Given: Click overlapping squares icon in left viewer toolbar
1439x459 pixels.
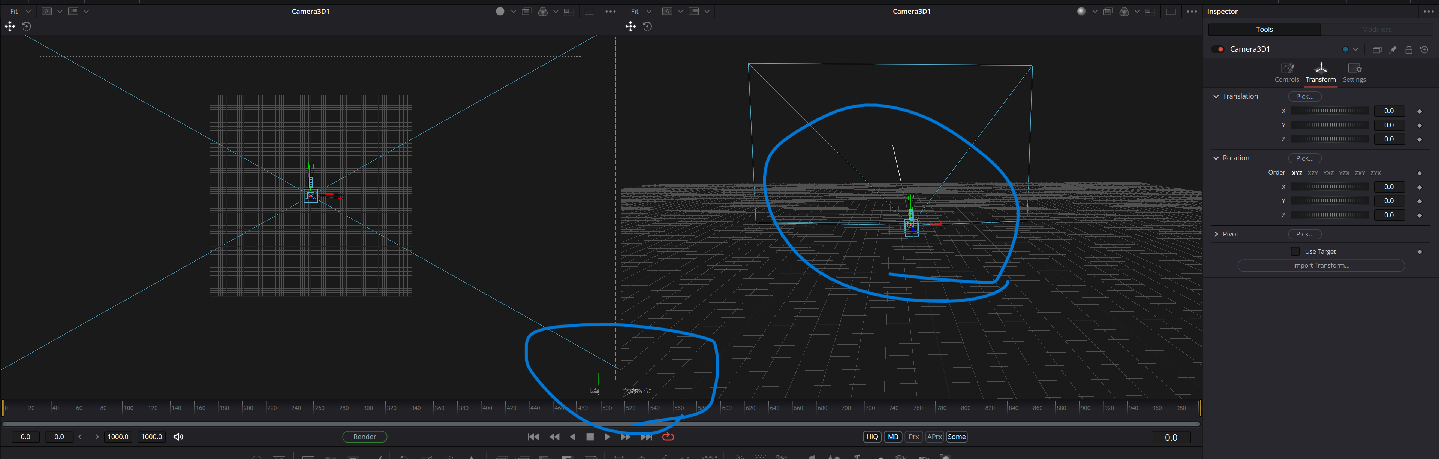Looking at the screenshot, I should (526, 11).
